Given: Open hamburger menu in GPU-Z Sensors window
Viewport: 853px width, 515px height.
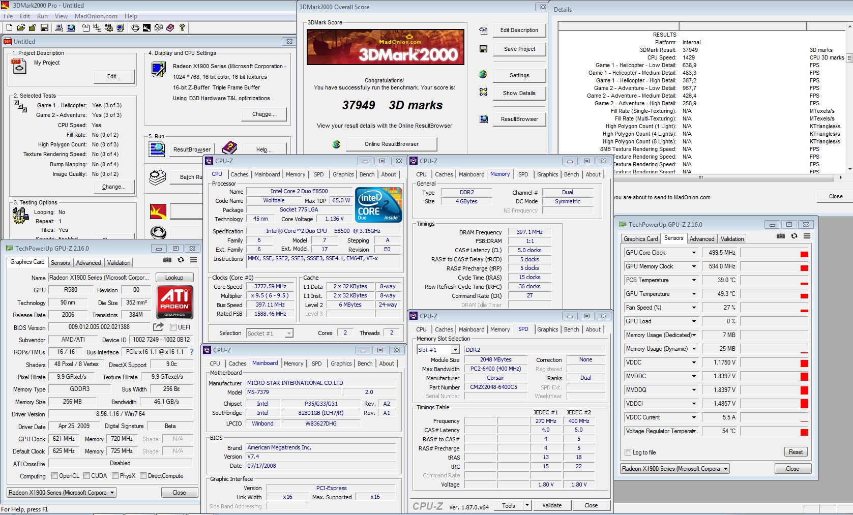Looking at the screenshot, I should (807, 236).
